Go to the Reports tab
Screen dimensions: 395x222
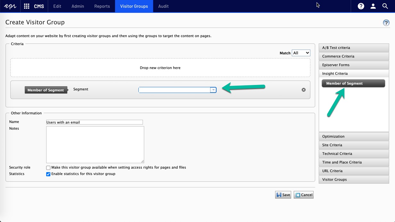[x=102, y=6]
